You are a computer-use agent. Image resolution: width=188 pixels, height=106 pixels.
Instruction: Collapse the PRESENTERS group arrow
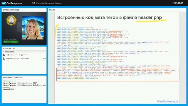[x=4, y=52]
